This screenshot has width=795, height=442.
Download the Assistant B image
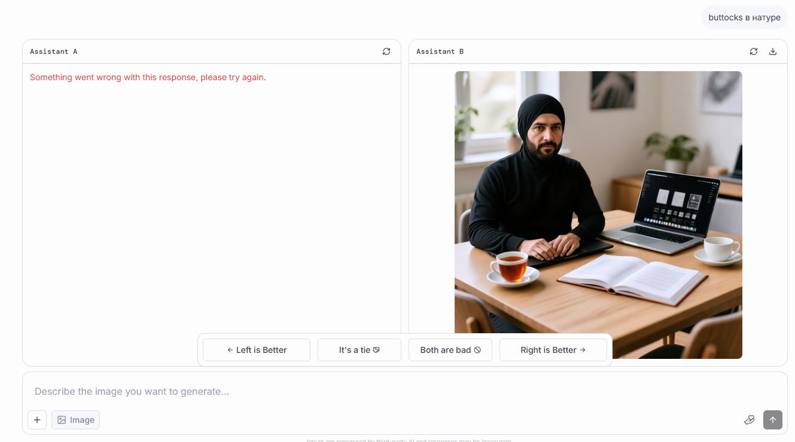coord(773,51)
